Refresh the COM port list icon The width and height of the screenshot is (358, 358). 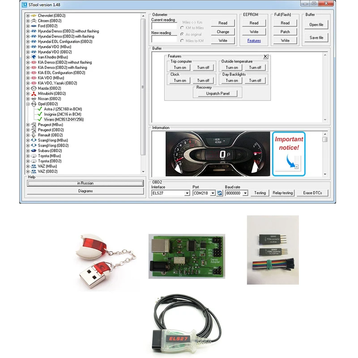pos(220,193)
